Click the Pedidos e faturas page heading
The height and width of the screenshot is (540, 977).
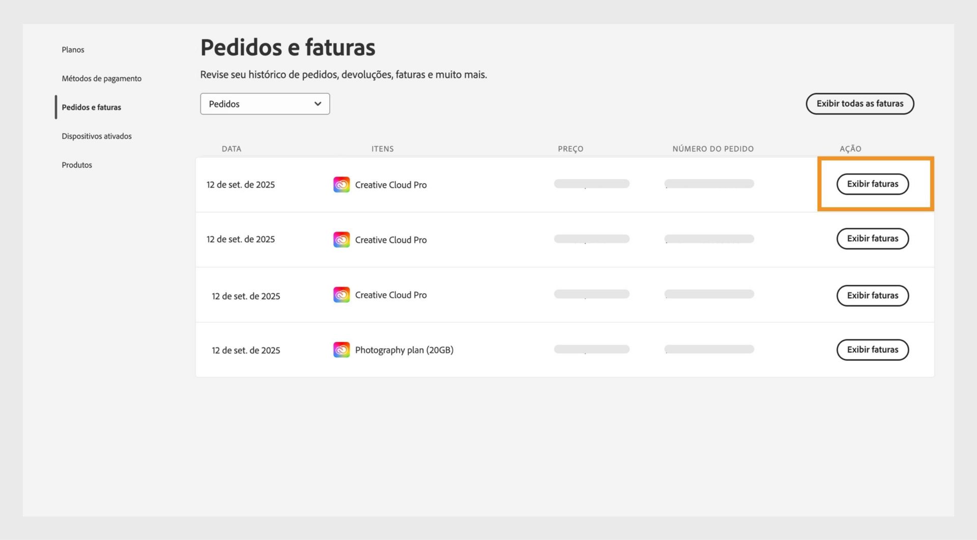tap(288, 47)
